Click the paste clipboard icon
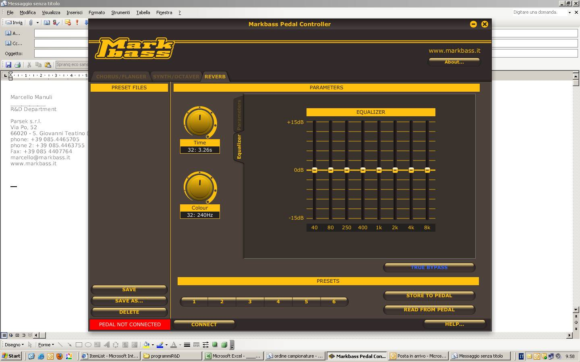The image size is (580, 362). 48,64
